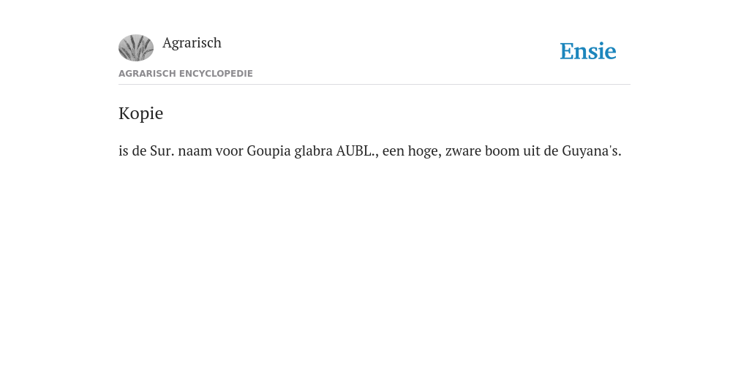Click the letter E of the Ensie logo

point(567,51)
